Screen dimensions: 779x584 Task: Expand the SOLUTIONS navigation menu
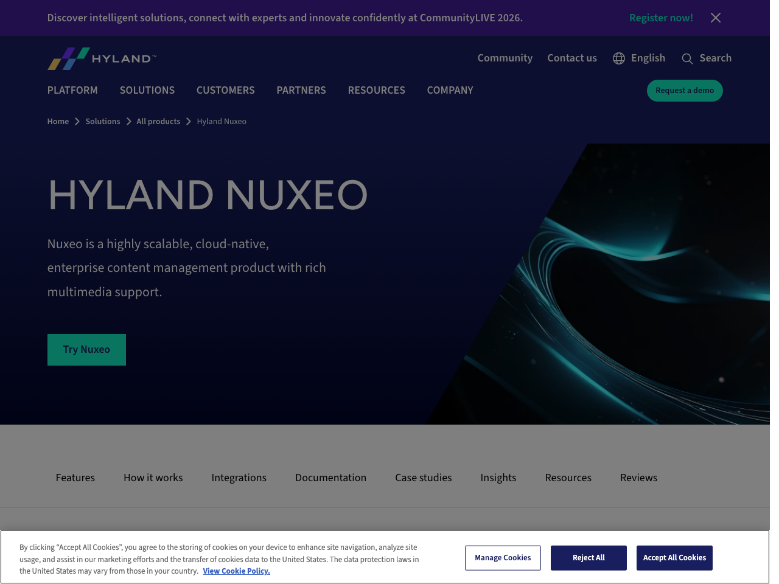click(147, 90)
